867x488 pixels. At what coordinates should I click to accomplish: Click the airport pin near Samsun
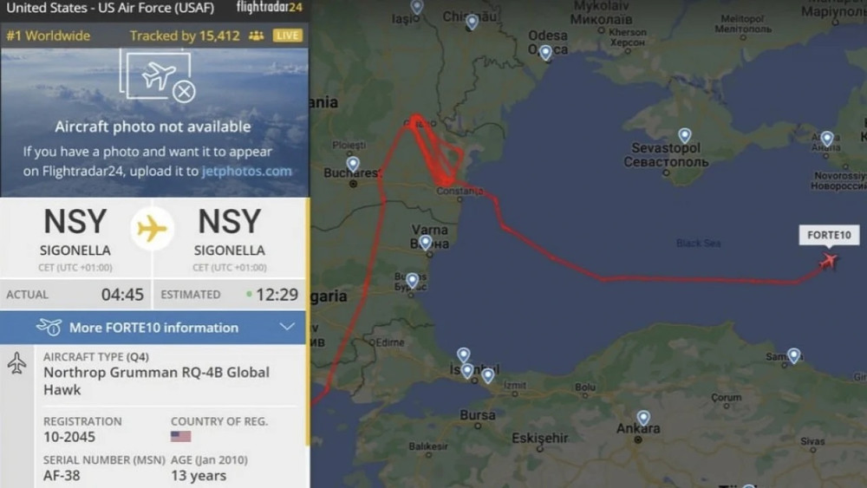(793, 355)
